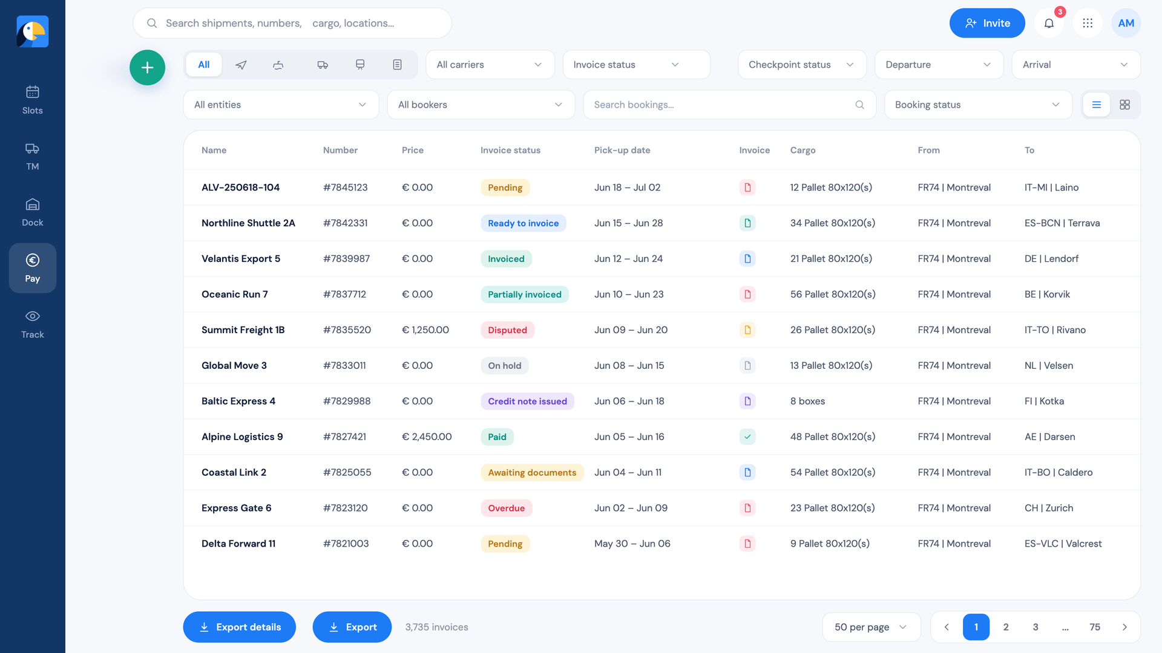Open the Invoice status filter

(x=636, y=65)
